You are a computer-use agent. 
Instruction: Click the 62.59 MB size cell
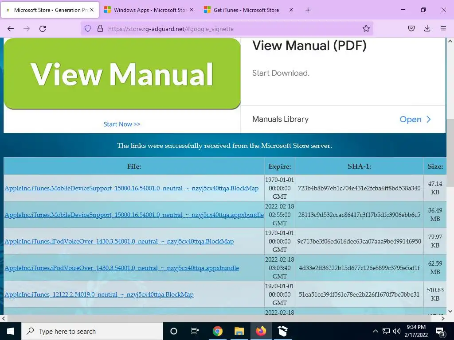435,268
